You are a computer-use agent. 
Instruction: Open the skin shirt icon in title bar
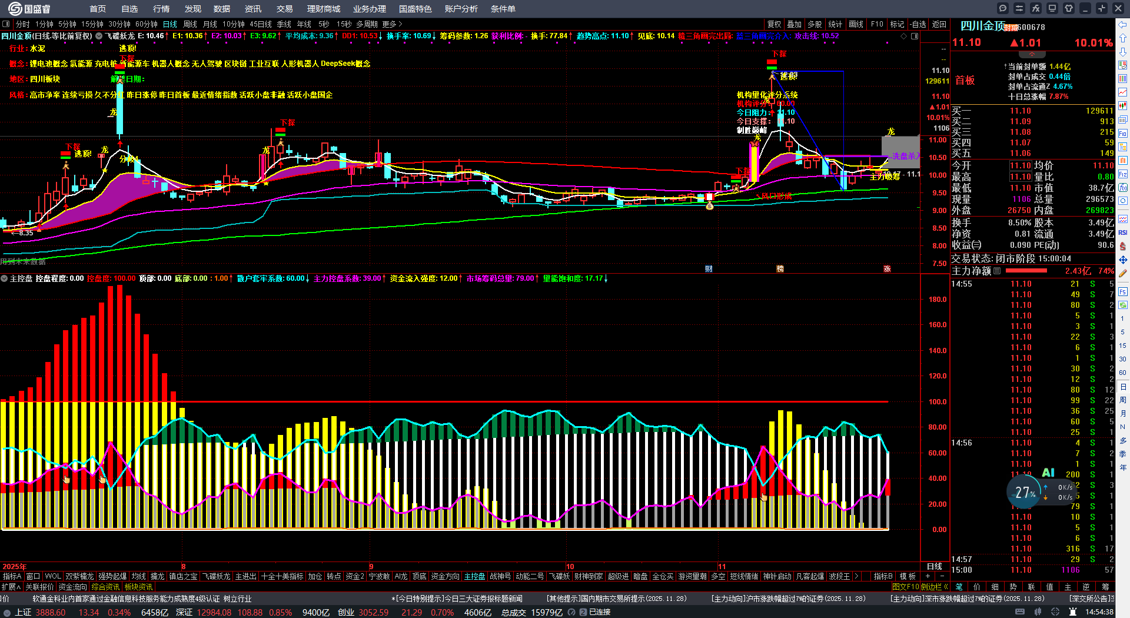click(x=1069, y=8)
